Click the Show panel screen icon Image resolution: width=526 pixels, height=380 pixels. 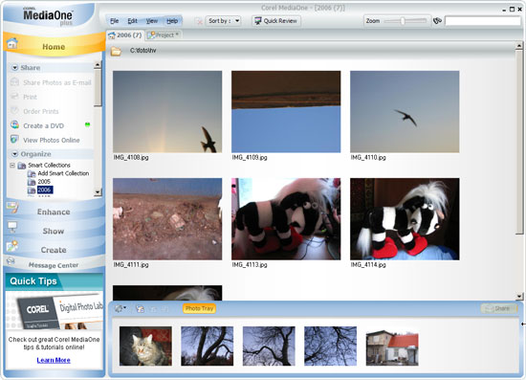[x=12, y=227]
